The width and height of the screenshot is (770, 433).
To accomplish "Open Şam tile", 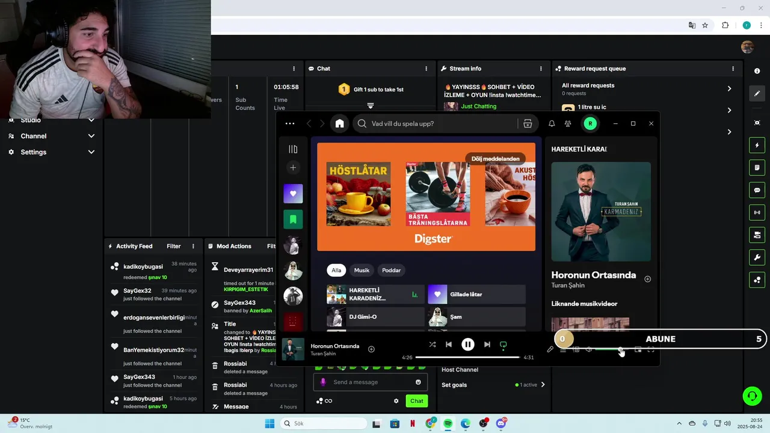I will 476,317.
